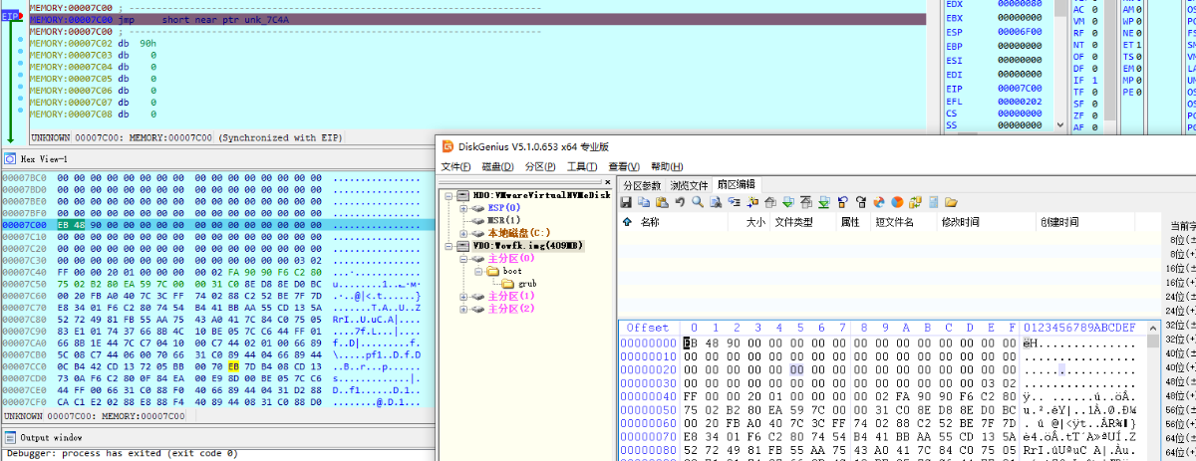
Task: Switch to the 浏览文件 tab
Action: pos(690,185)
